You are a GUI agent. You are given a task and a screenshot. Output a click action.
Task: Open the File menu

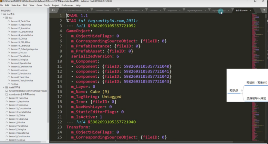1,5
